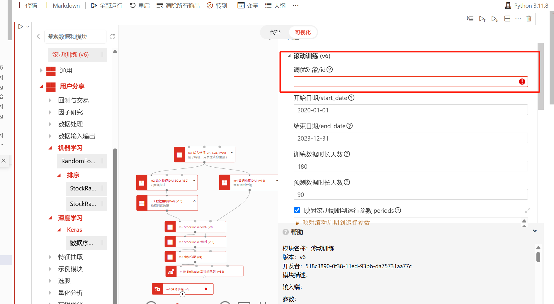Click 全部运行 to run all cells
This screenshot has width=554, height=304.
[x=107, y=6]
